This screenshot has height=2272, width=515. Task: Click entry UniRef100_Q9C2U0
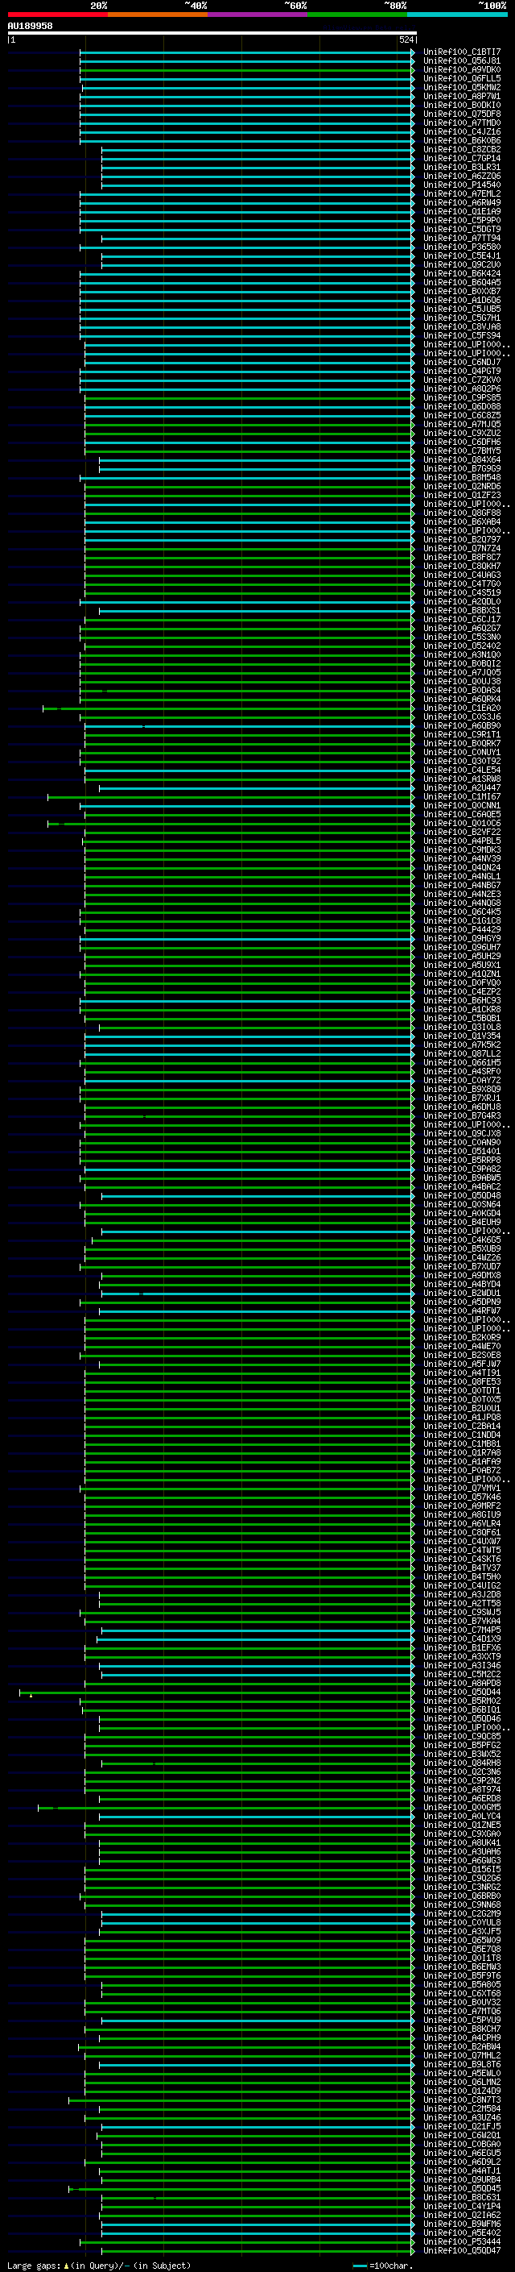462,264
